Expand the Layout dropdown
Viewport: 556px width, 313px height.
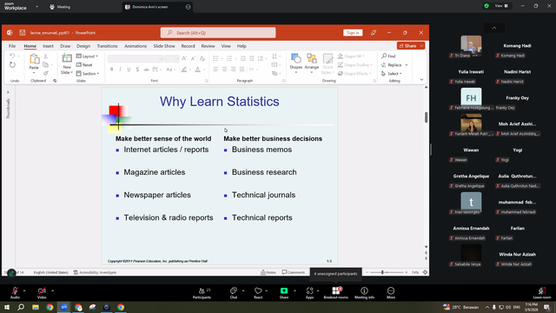pos(87,56)
